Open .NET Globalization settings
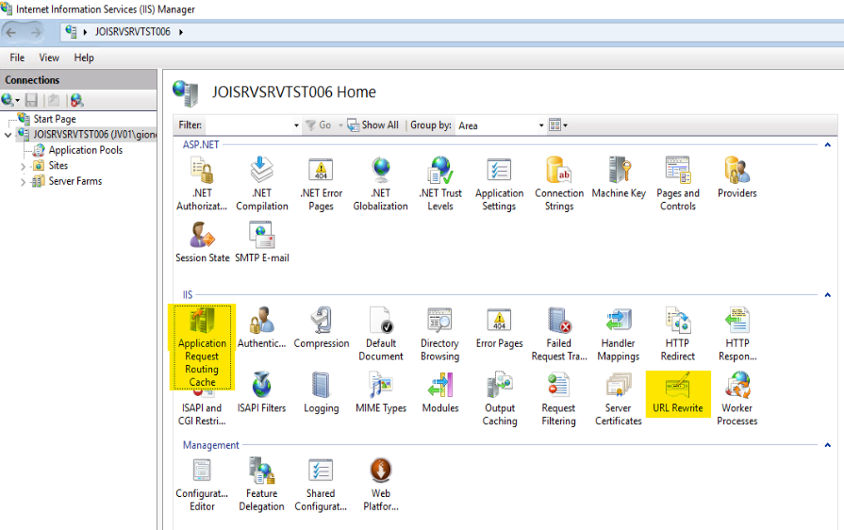Screen dimensions: 844x530 381,184
